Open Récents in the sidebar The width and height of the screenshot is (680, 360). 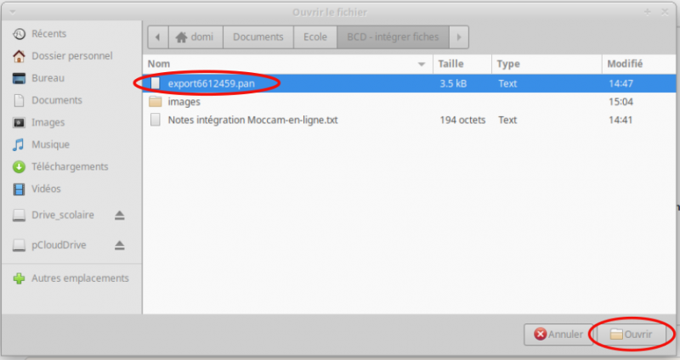click(x=48, y=34)
